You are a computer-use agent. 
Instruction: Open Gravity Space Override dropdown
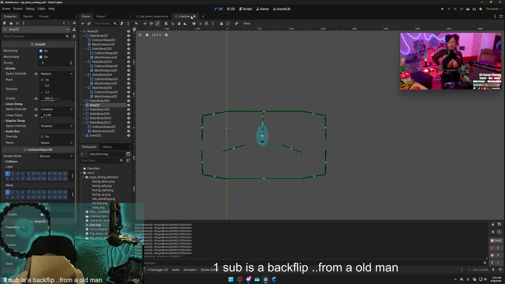pyautogui.click(x=56, y=74)
